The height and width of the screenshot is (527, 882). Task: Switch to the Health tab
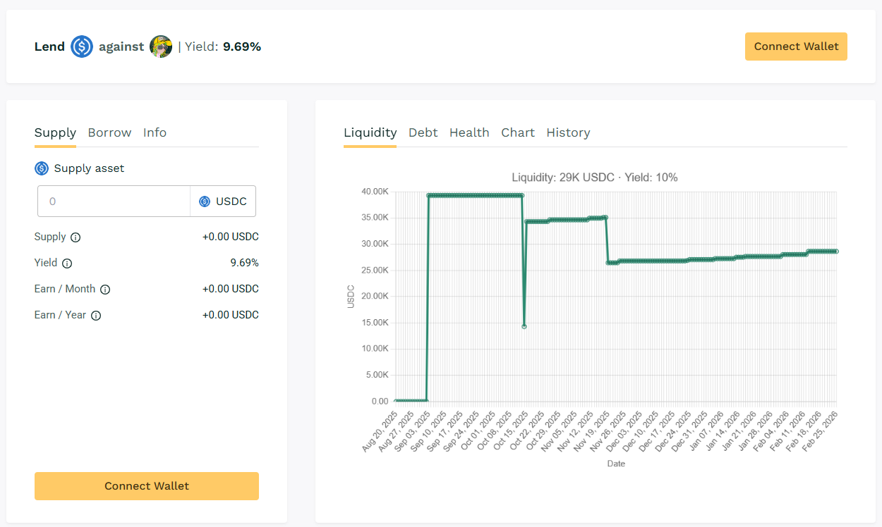pos(469,132)
